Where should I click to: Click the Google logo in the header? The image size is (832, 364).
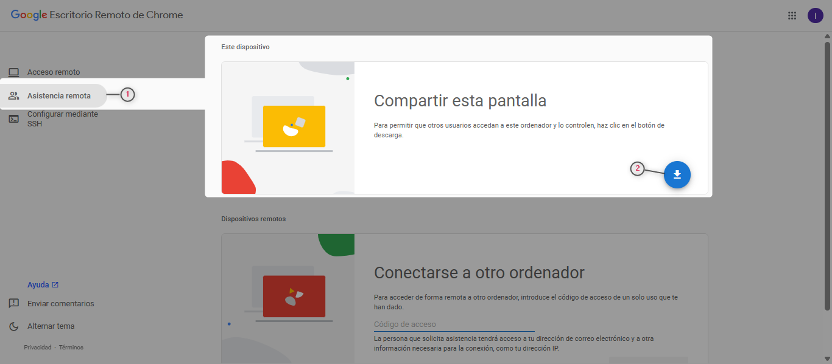(29, 15)
